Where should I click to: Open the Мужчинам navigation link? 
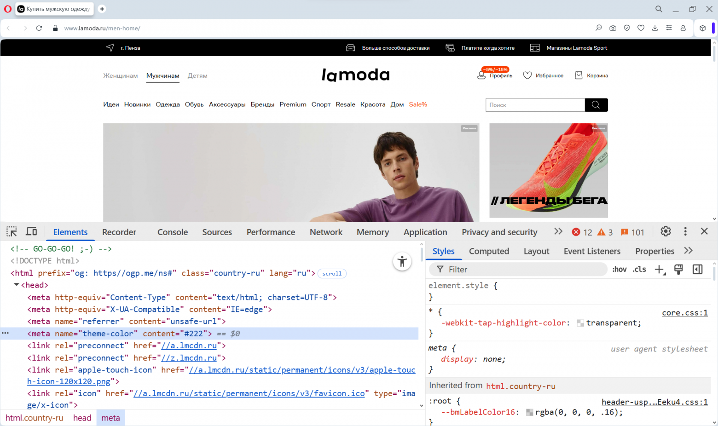pos(162,76)
